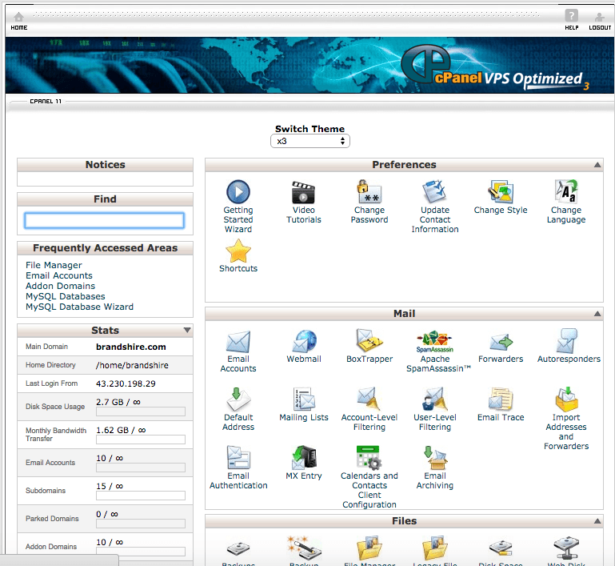Viewport: 615px width, 566px height.
Task: Open Email Authentication icon
Action: [x=238, y=458]
